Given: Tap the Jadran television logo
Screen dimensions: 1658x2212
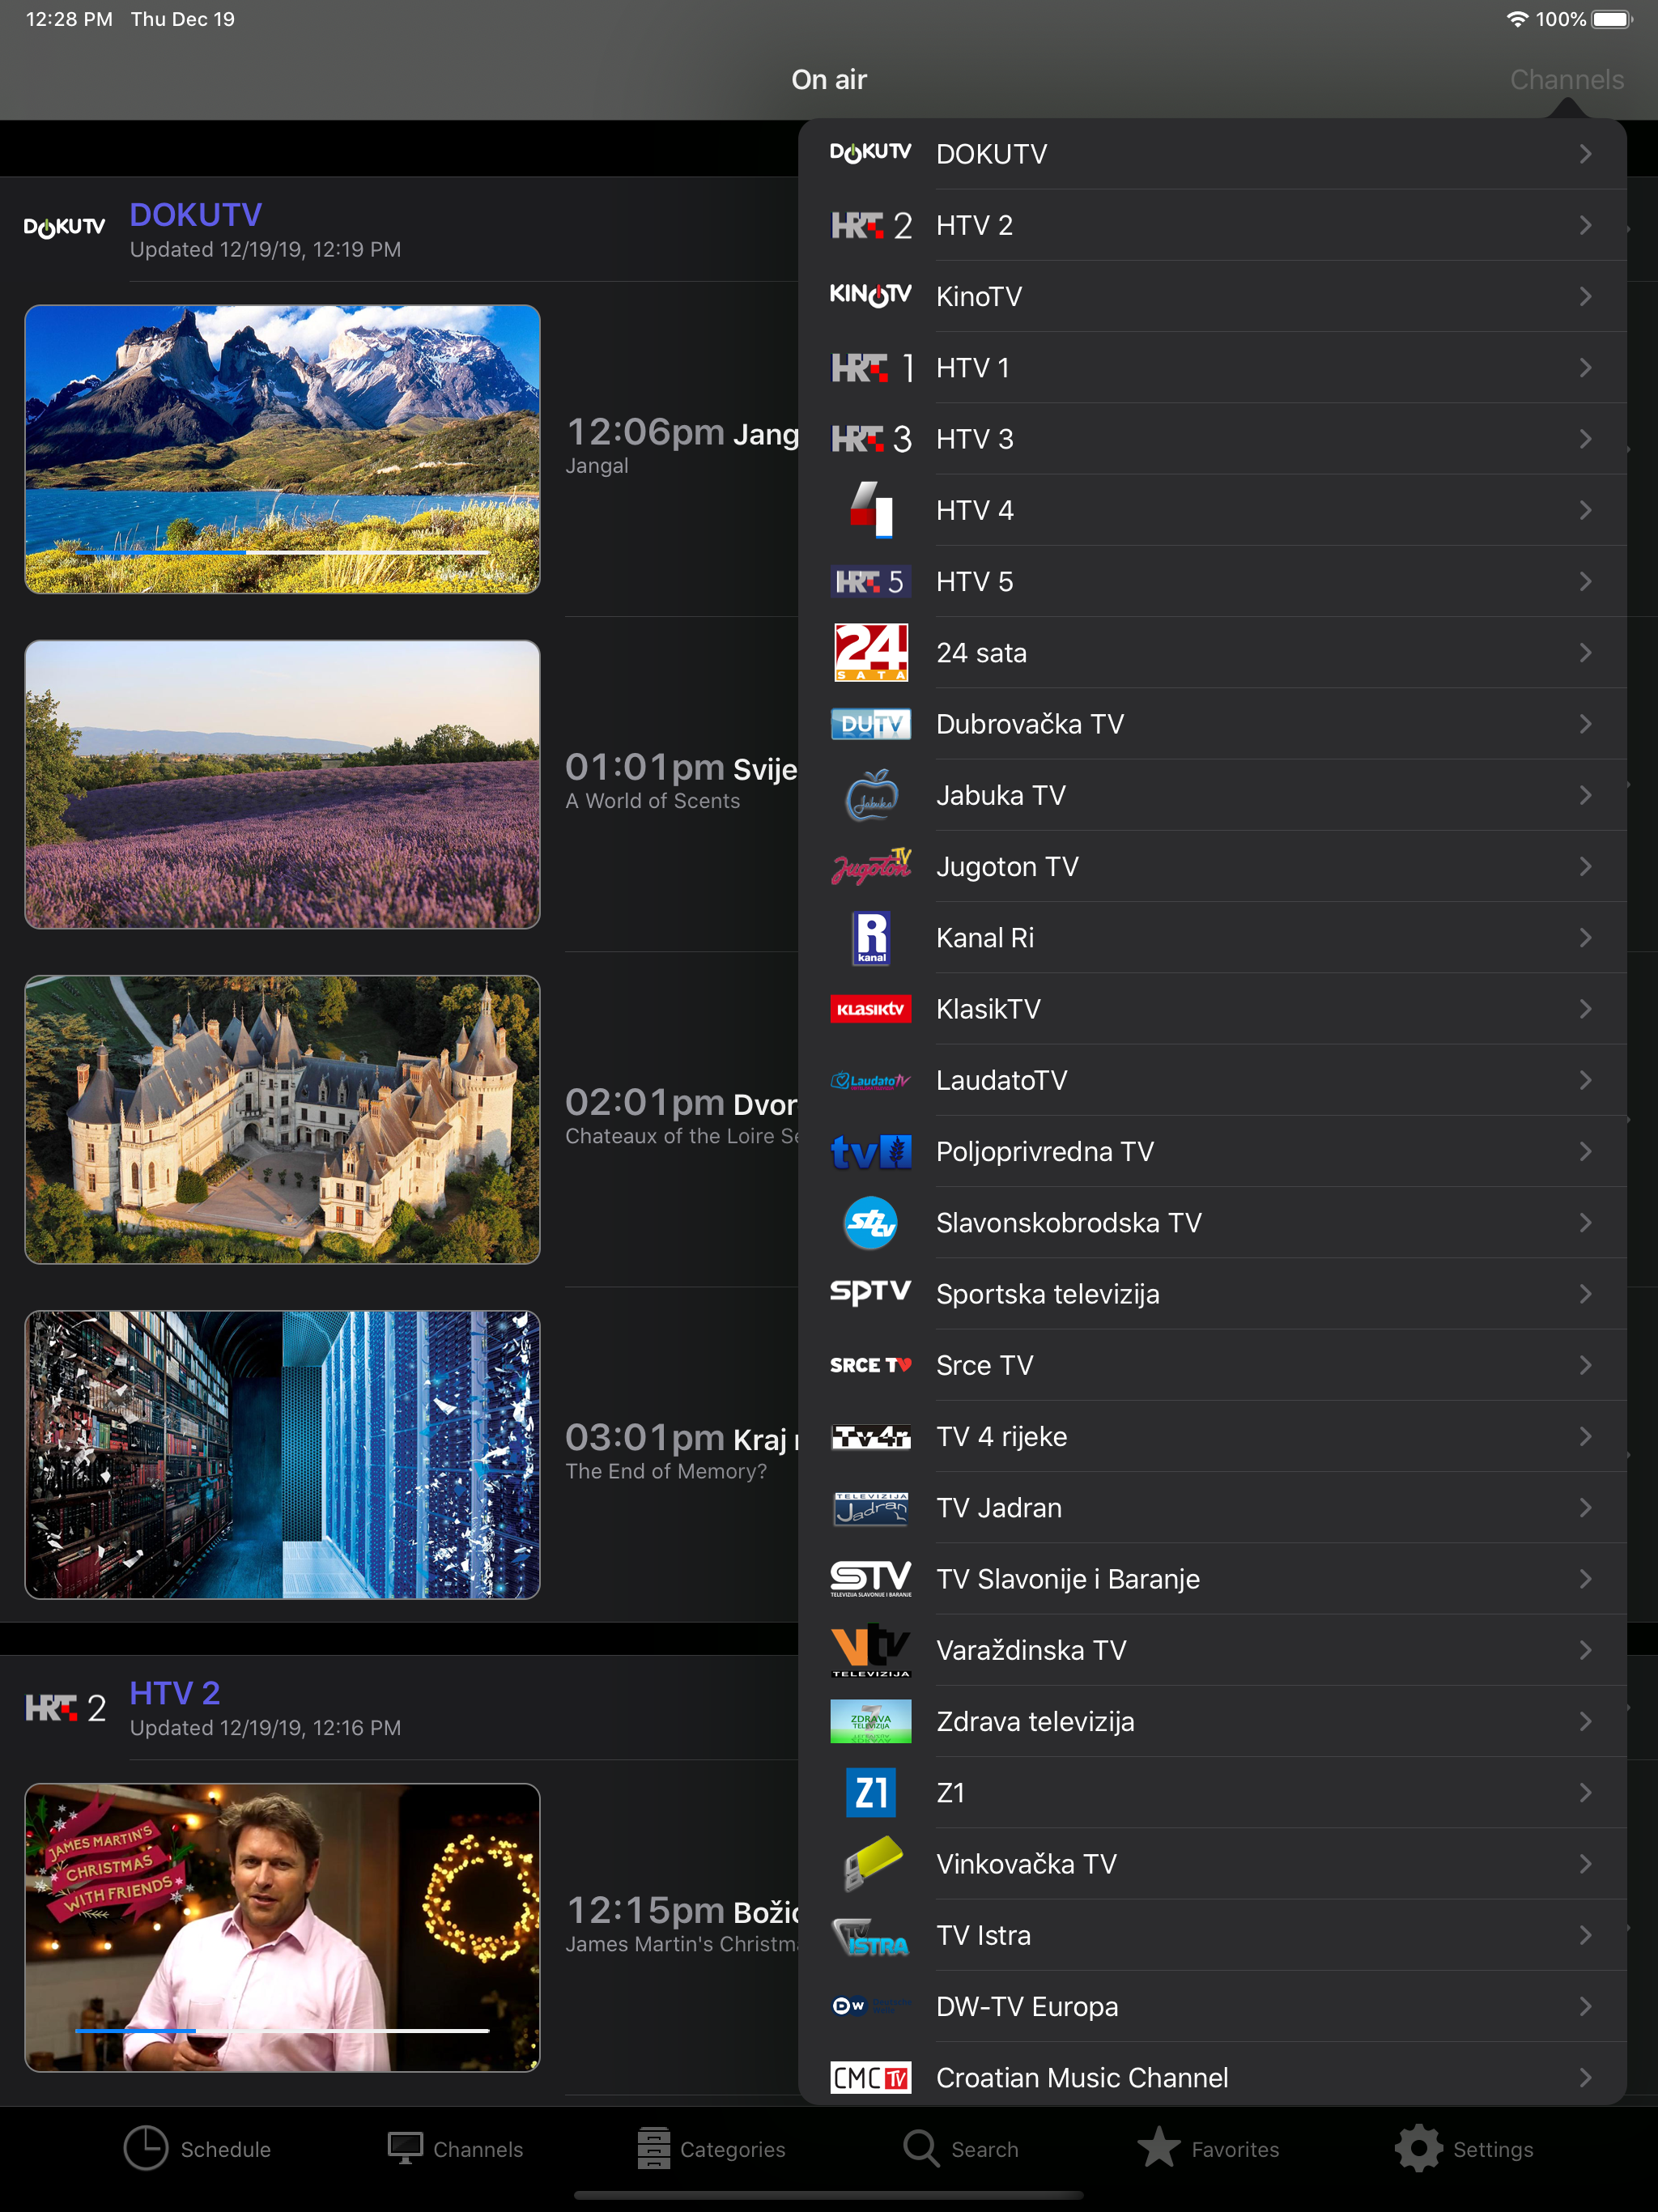Looking at the screenshot, I should point(870,1508).
